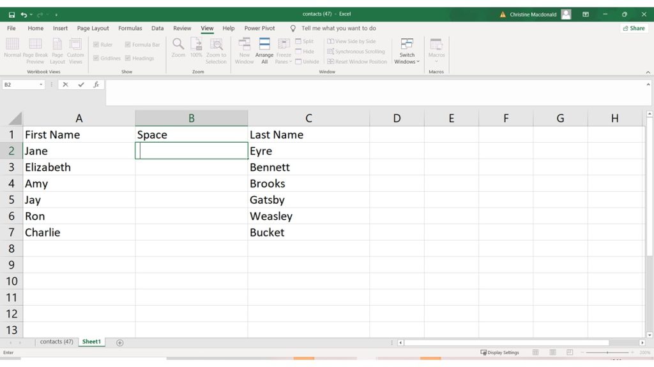Switch to the contacts (47) sheet tab
This screenshot has width=654, height=367.
coord(56,342)
